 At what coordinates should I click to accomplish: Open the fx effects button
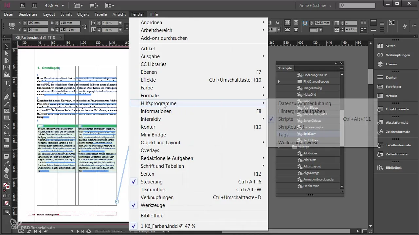pyautogui.click(x=278, y=23)
